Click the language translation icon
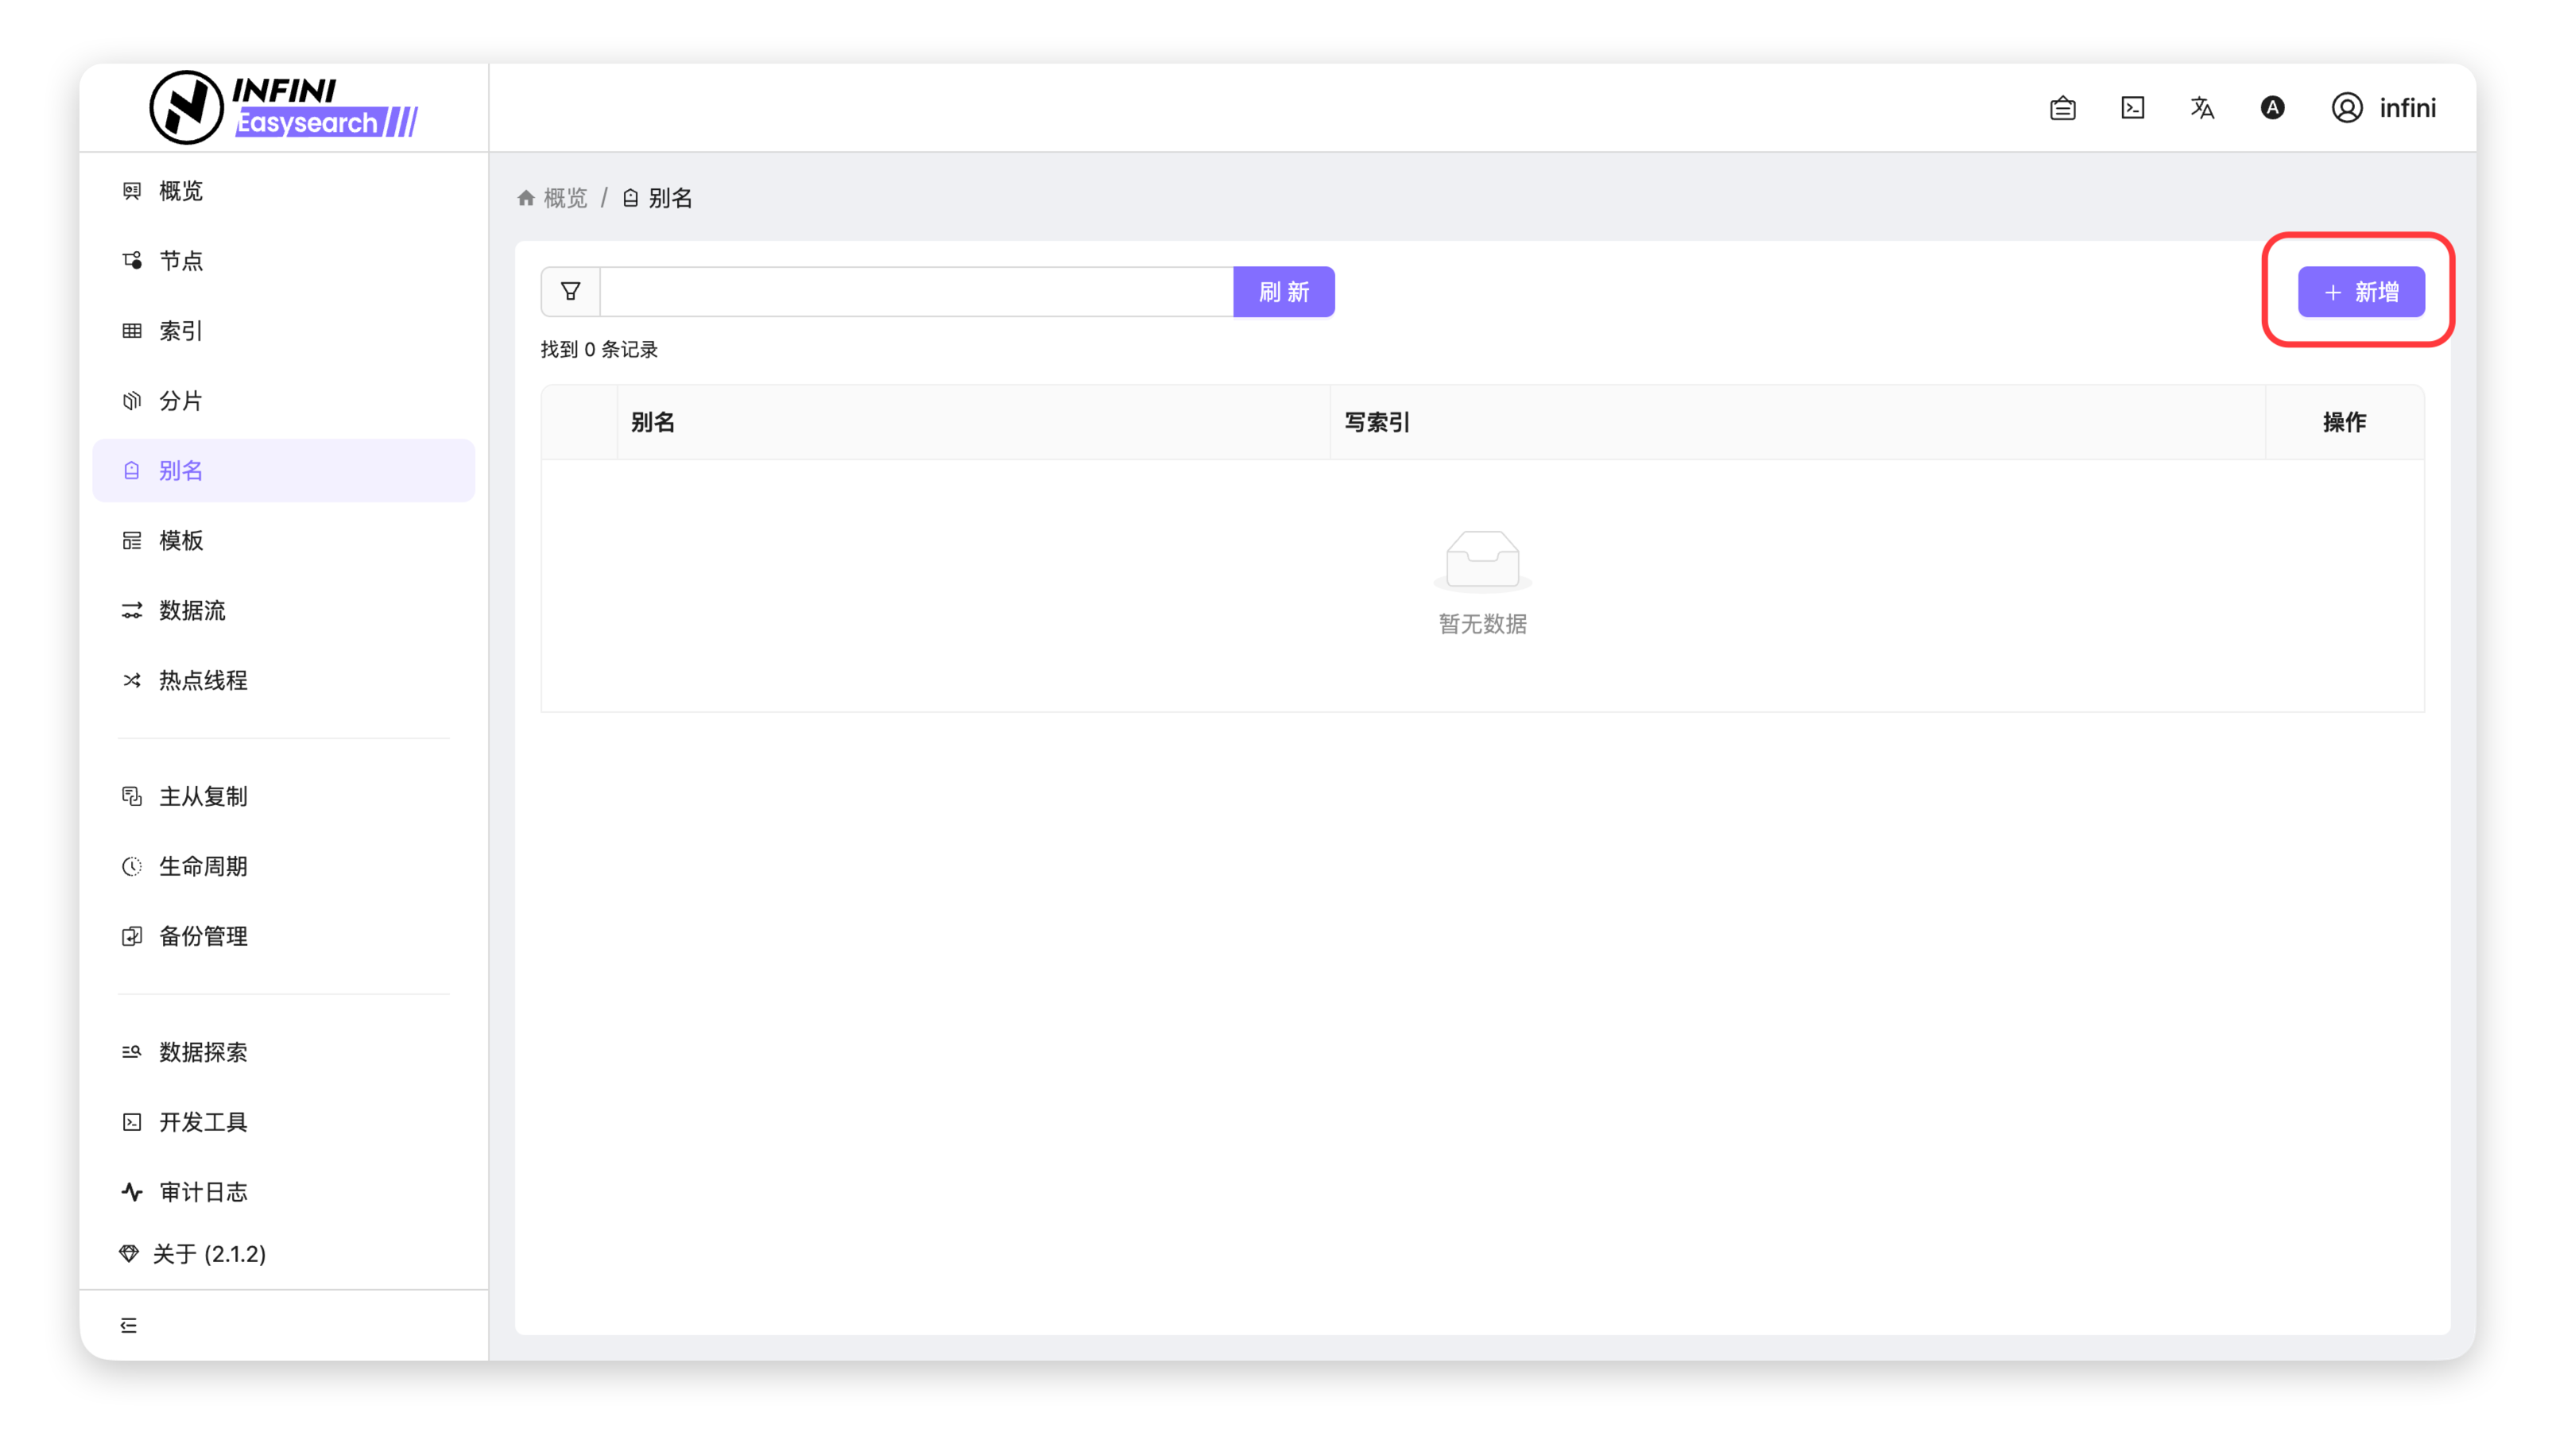Viewport: 2556px width, 1456px height. 2202,108
